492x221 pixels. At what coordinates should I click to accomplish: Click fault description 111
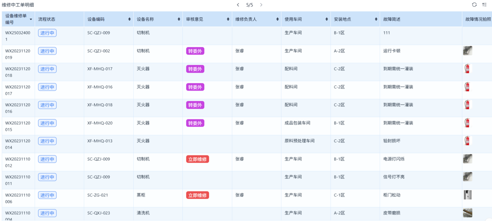(386, 33)
